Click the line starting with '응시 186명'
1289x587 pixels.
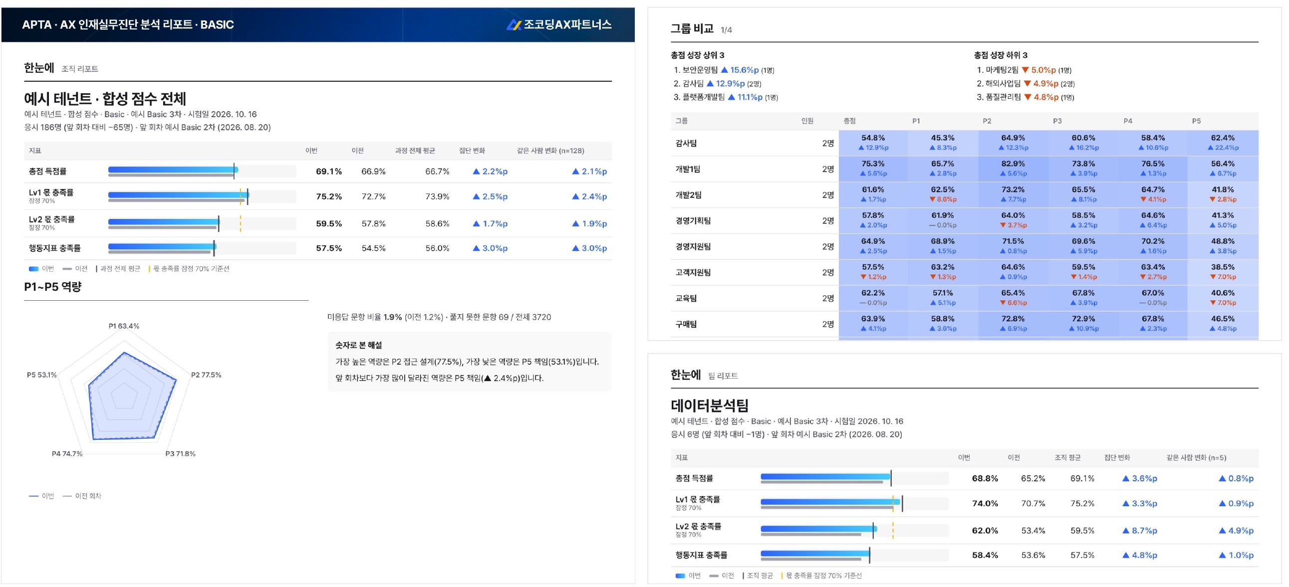pyautogui.click(x=148, y=128)
